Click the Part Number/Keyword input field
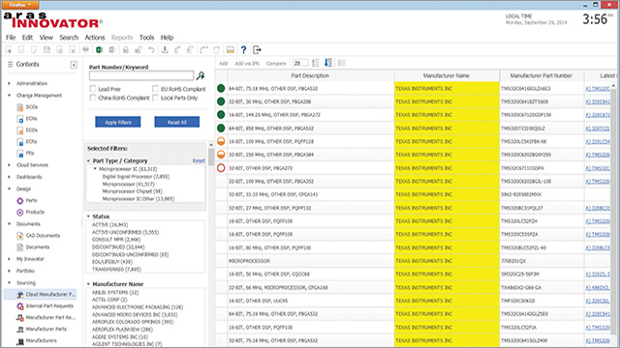Screen dimensions: 620x348 [141, 75]
